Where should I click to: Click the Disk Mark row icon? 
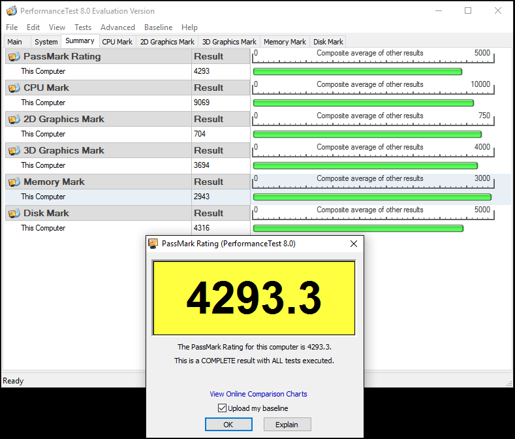click(14, 213)
